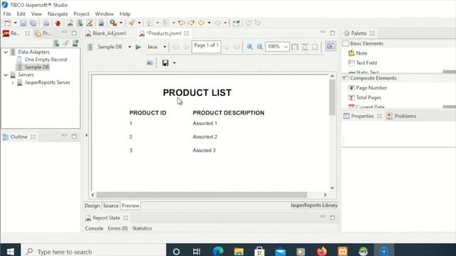Click the preview scroll down arrow
Image resolution: width=456 pixels, height=256 pixels.
click(x=332, y=188)
